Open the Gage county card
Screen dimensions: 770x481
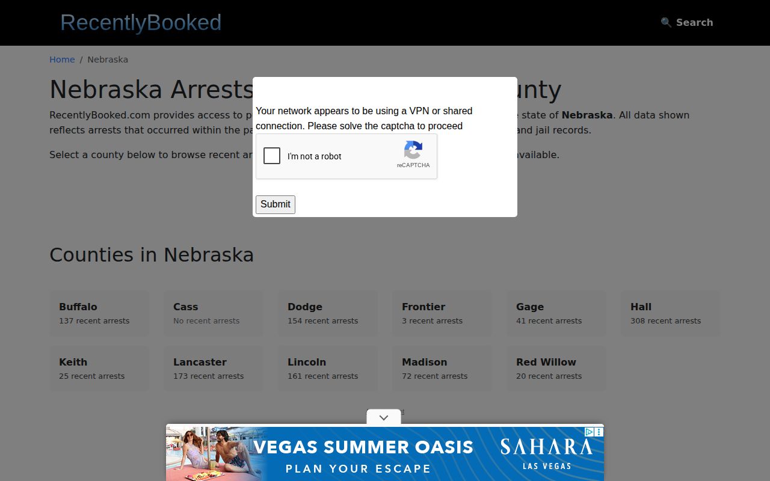[x=556, y=313]
